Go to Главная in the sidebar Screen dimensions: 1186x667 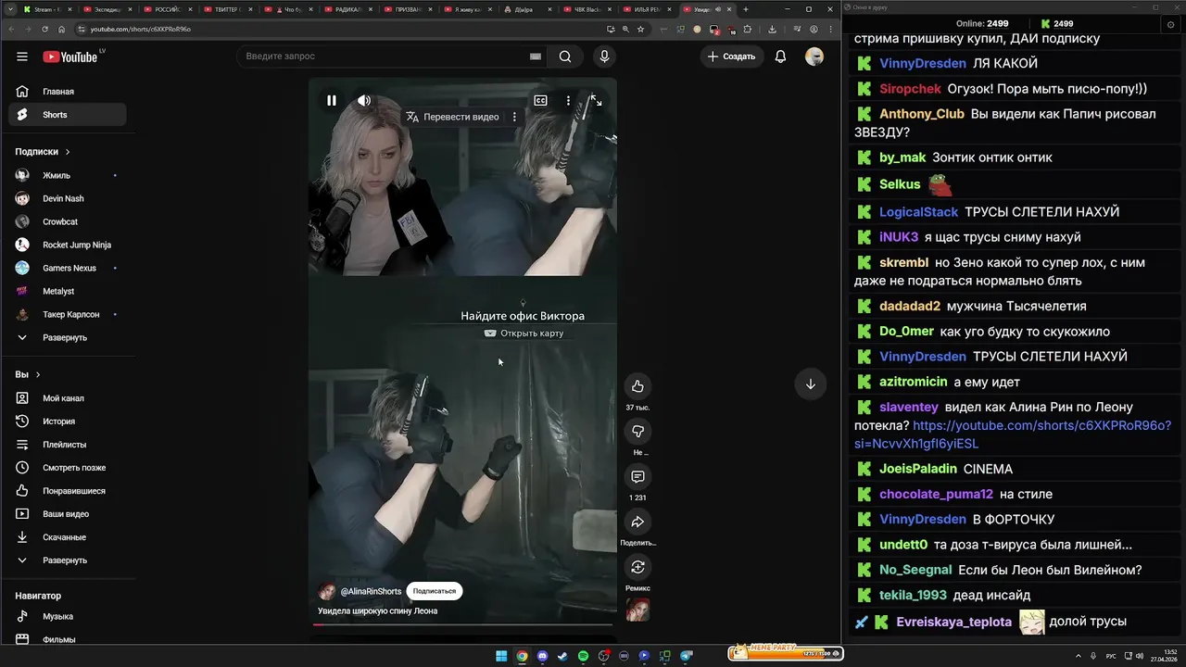pos(68,92)
